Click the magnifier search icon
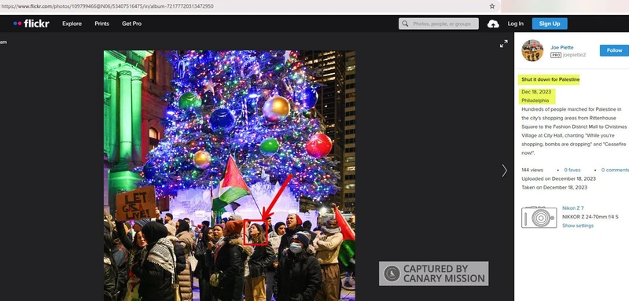Image resolution: width=629 pixels, height=301 pixels. 405,24
